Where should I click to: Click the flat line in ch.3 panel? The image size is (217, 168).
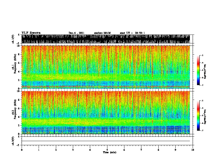pyautogui.click(x=106, y=141)
